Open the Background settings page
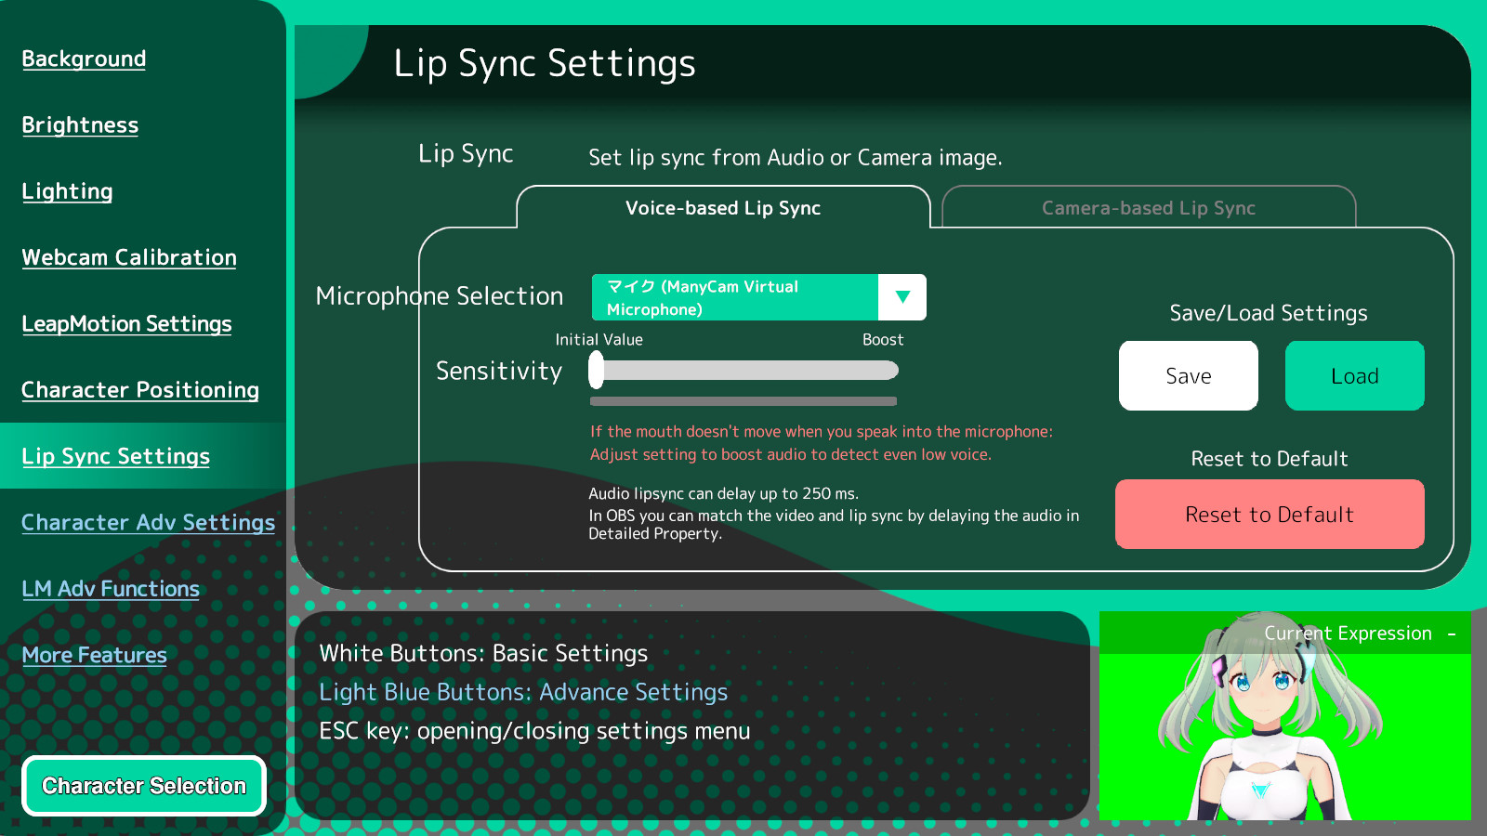 tap(84, 59)
